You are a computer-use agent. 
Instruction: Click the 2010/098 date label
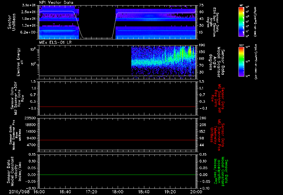[x=19, y=192]
